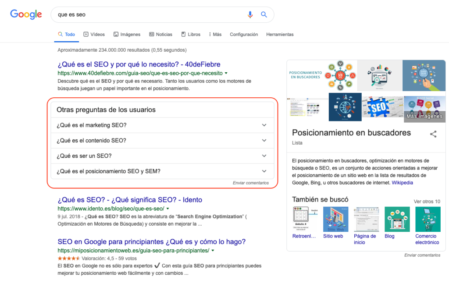Image resolution: width=449 pixels, height=287 pixels.
Task: Open dropdown arrow next to 40defiebre URL
Action: click(226, 73)
